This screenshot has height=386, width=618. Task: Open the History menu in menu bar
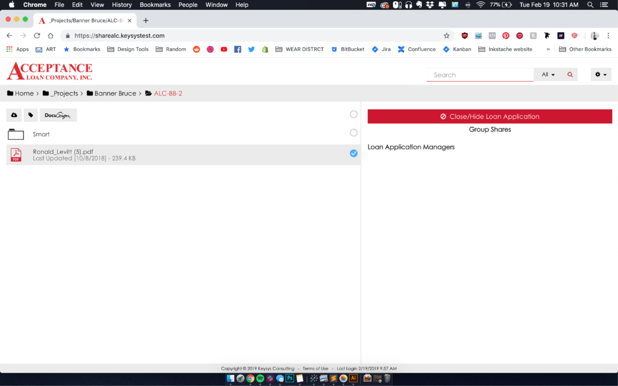122,5
